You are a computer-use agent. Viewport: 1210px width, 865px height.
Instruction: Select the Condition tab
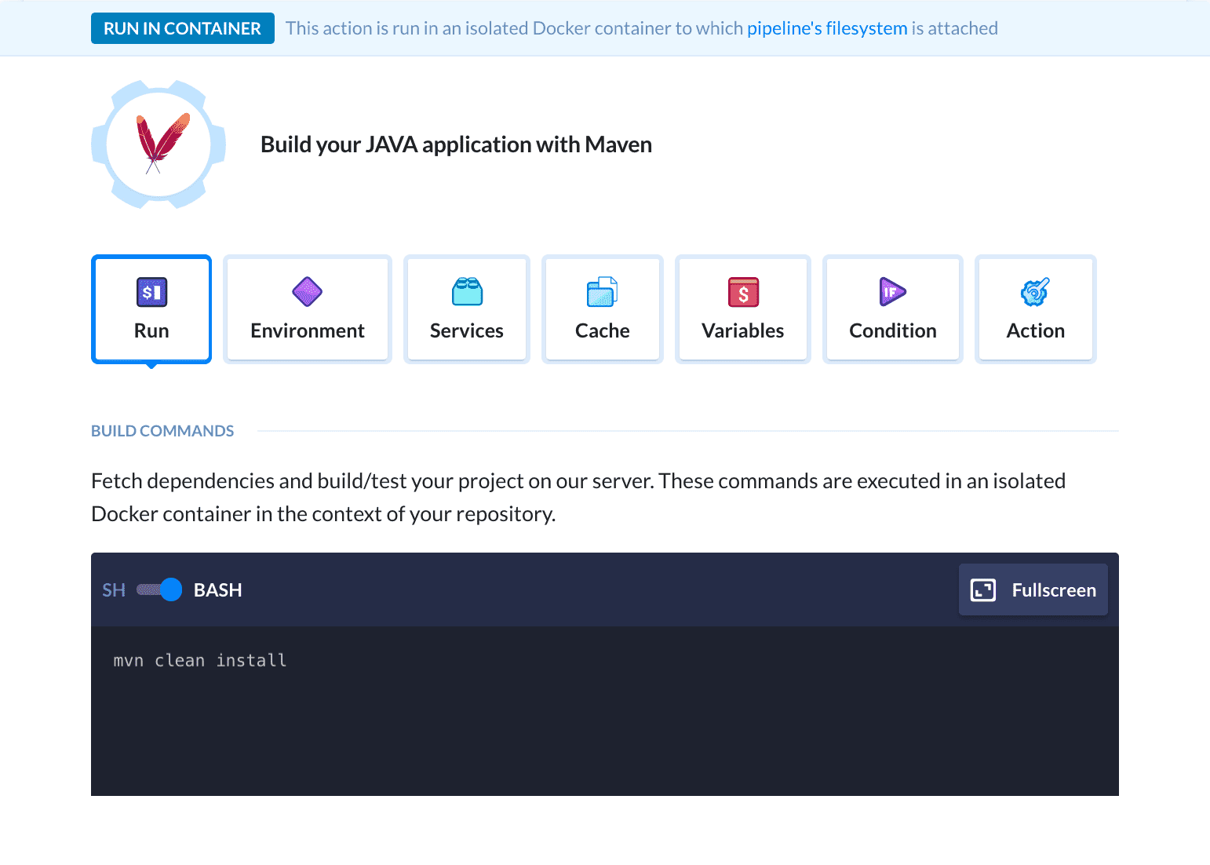tap(893, 309)
